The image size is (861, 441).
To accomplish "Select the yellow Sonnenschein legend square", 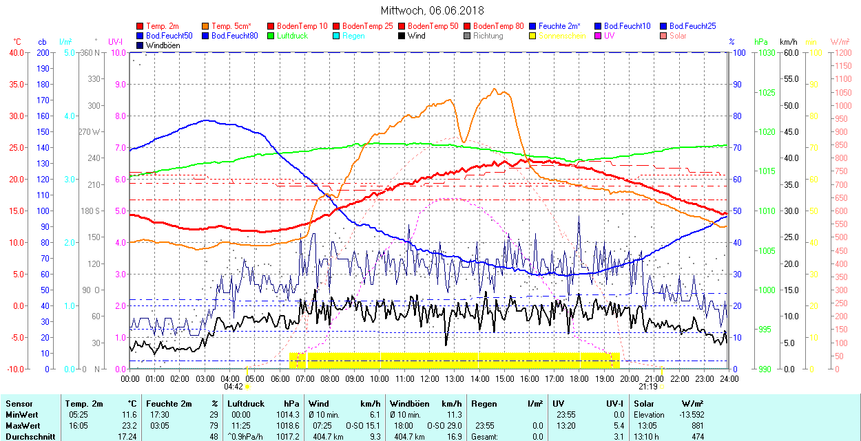I will coord(533,36).
